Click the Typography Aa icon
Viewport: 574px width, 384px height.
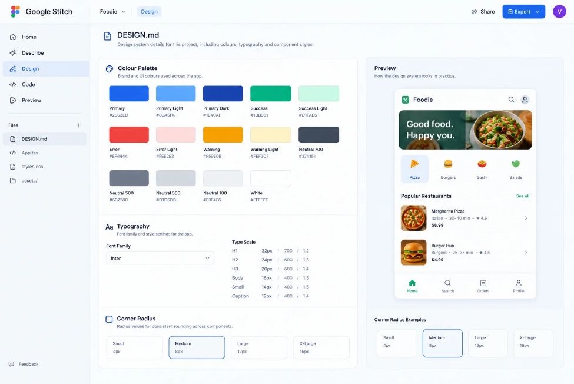pyautogui.click(x=109, y=227)
